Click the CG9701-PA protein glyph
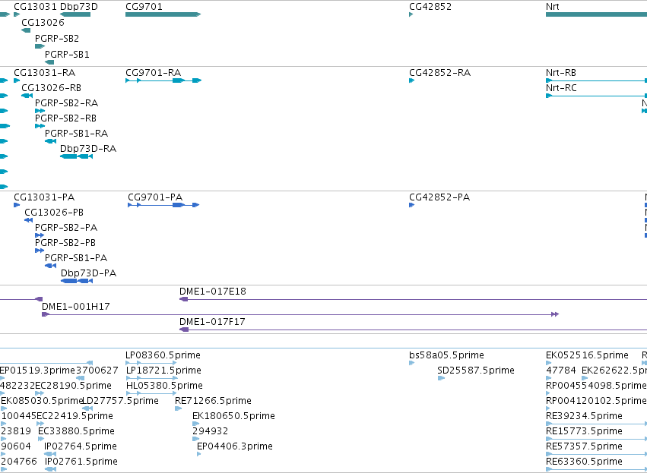The image size is (647, 473). click(x=163, y=205)
